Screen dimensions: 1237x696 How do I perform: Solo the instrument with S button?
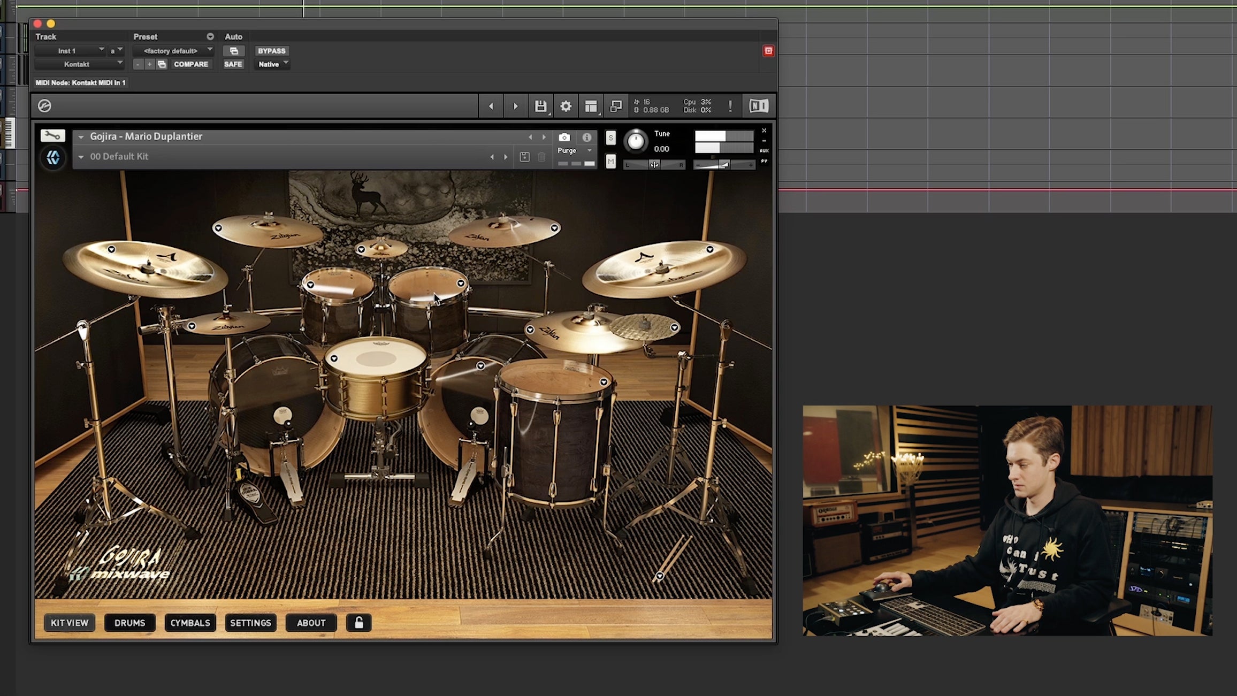[x=610, y=138]
